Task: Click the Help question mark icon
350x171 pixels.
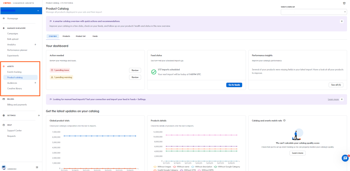Action: click(4, 125)
